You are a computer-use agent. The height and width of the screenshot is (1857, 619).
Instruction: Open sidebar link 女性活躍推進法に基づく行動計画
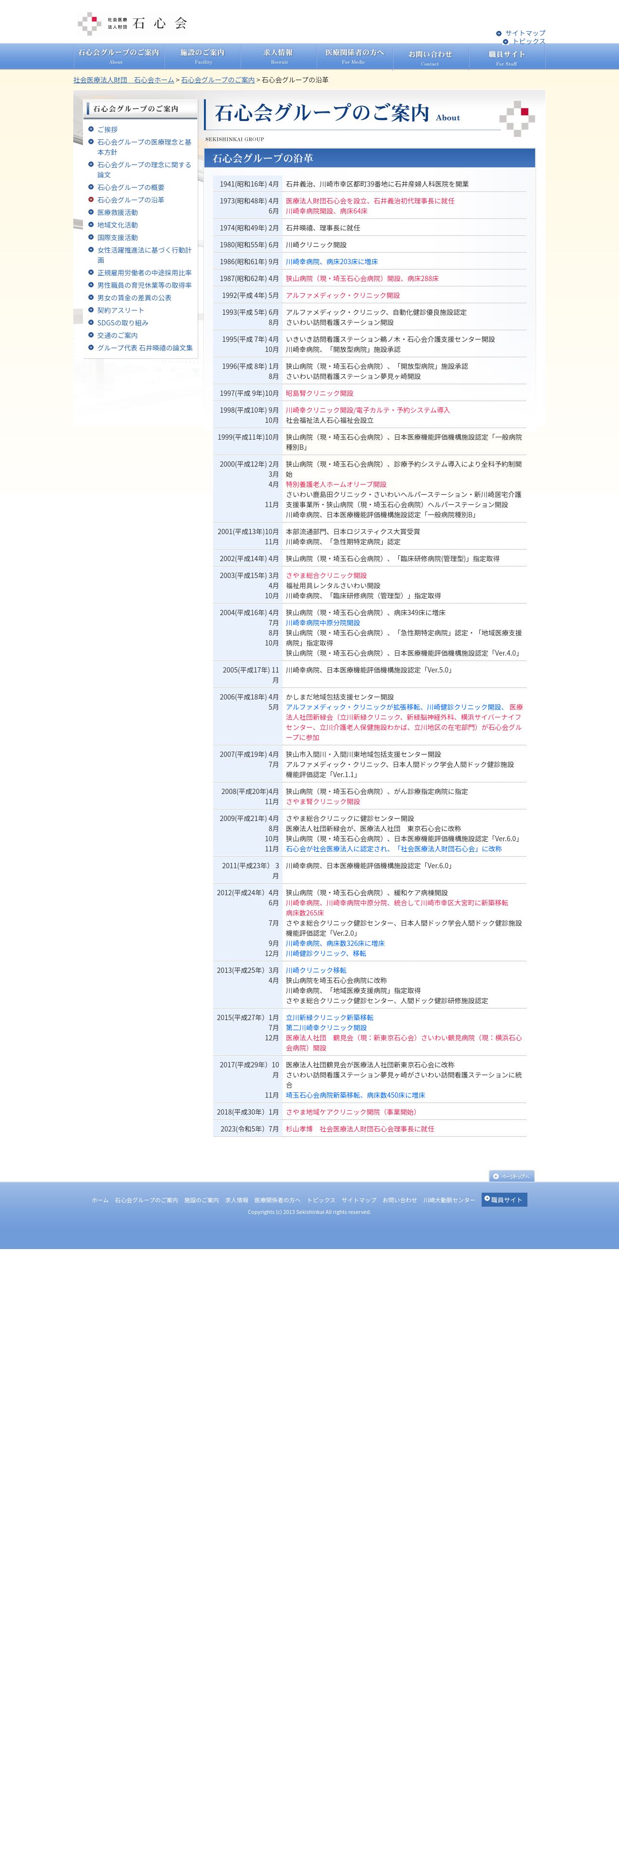[145, 255]
